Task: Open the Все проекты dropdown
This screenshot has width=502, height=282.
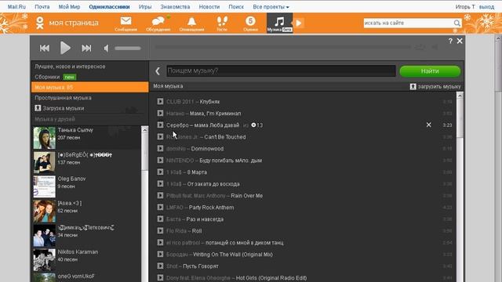Action: tap(271, 7)
